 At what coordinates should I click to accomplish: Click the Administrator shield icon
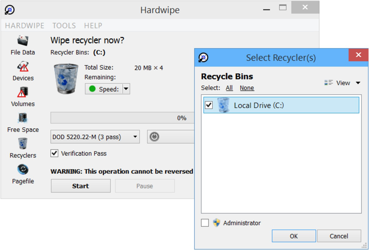click(216, 222)
